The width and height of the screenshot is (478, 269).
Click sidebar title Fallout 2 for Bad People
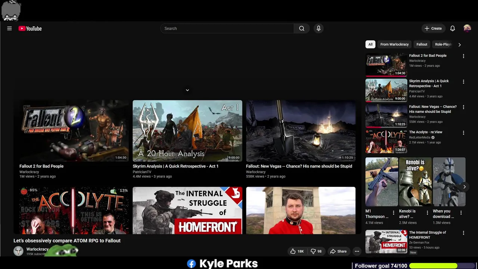pyautogui.click(x=428, y=56)
